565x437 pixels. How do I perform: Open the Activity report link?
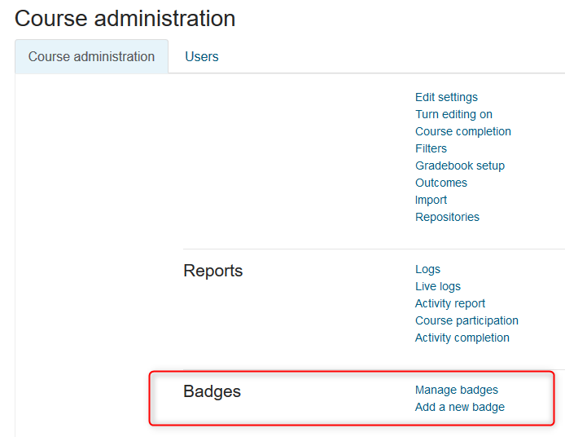point(450,303)
